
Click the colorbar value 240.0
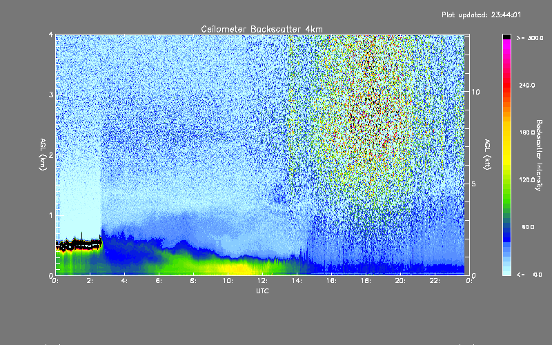527,86
